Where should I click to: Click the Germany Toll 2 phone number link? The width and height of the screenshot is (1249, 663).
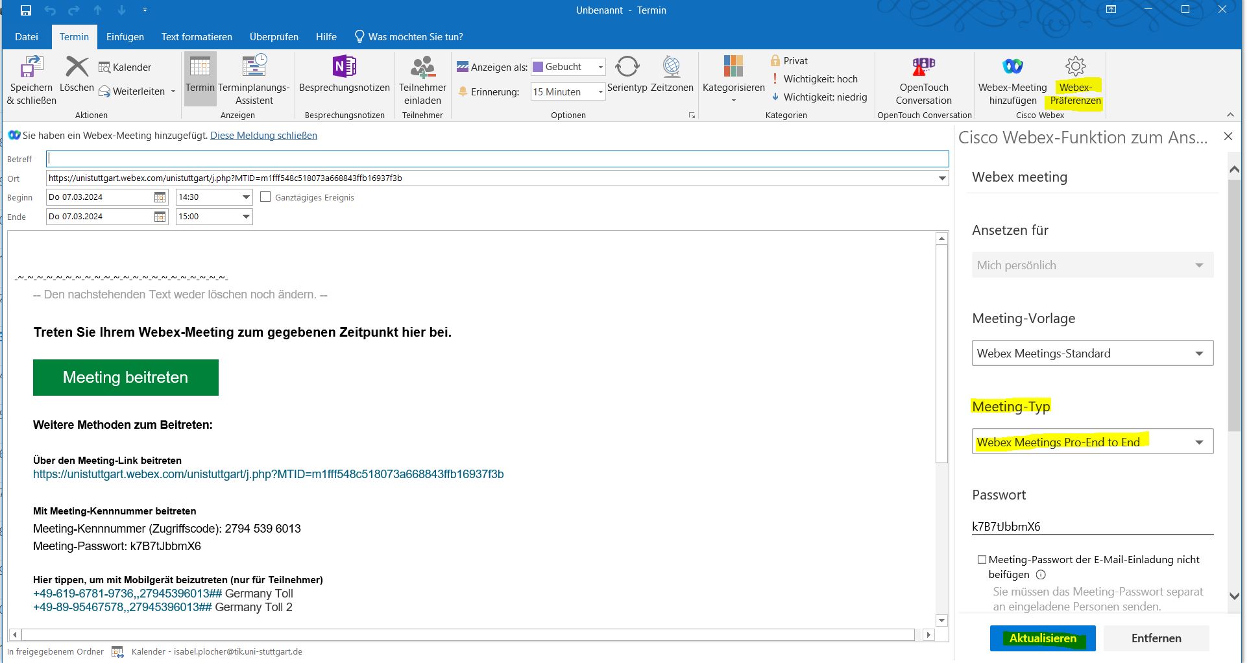[123, 607]
